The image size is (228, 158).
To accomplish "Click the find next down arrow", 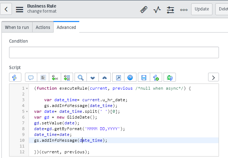I will point(93,77).
